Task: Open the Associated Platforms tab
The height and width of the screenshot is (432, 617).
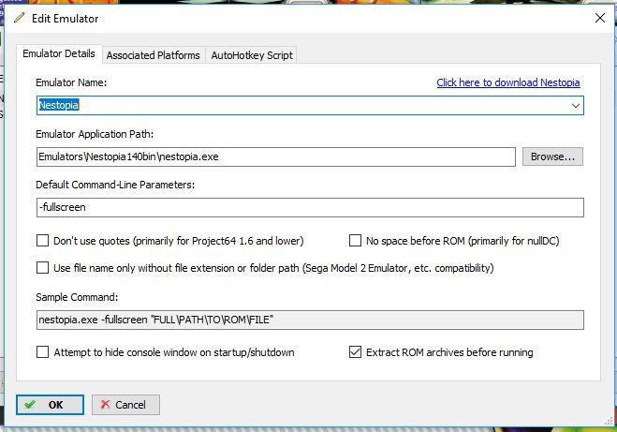Action: point(153,55)
